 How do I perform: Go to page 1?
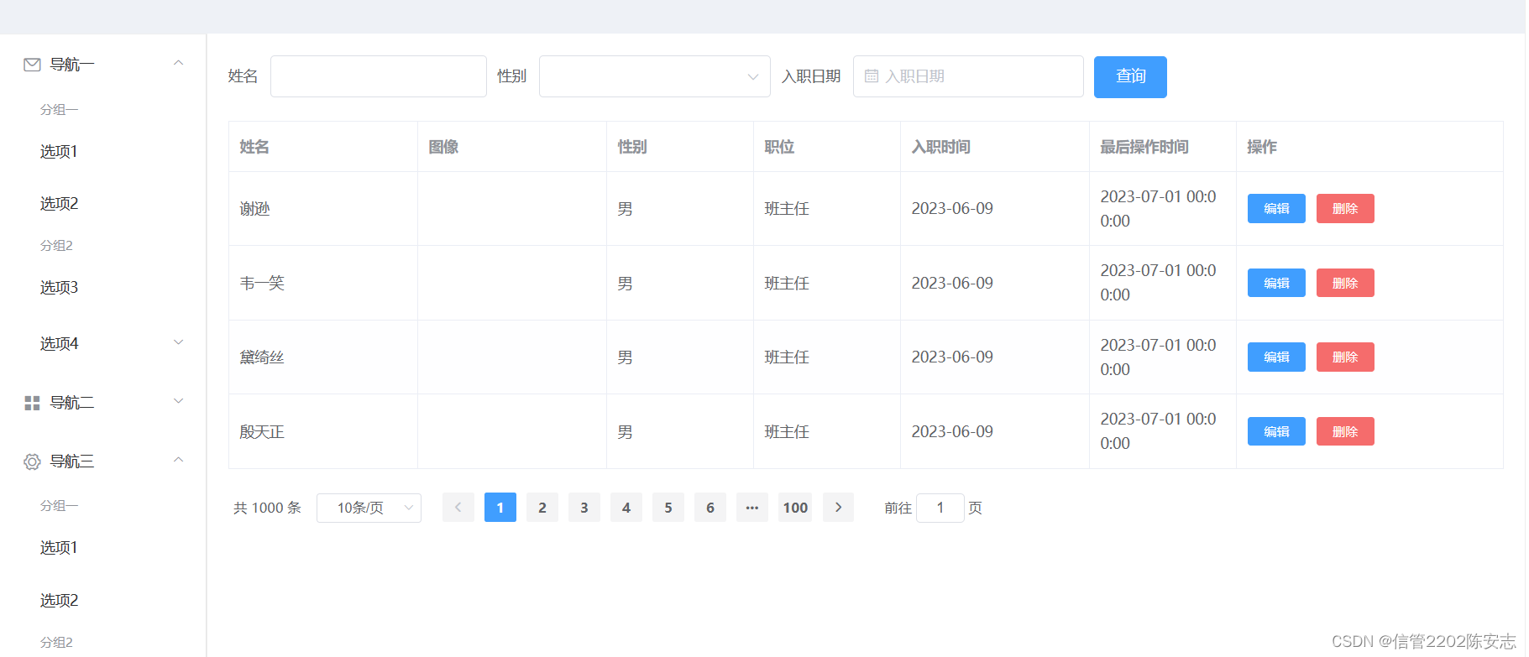point(500,508)
